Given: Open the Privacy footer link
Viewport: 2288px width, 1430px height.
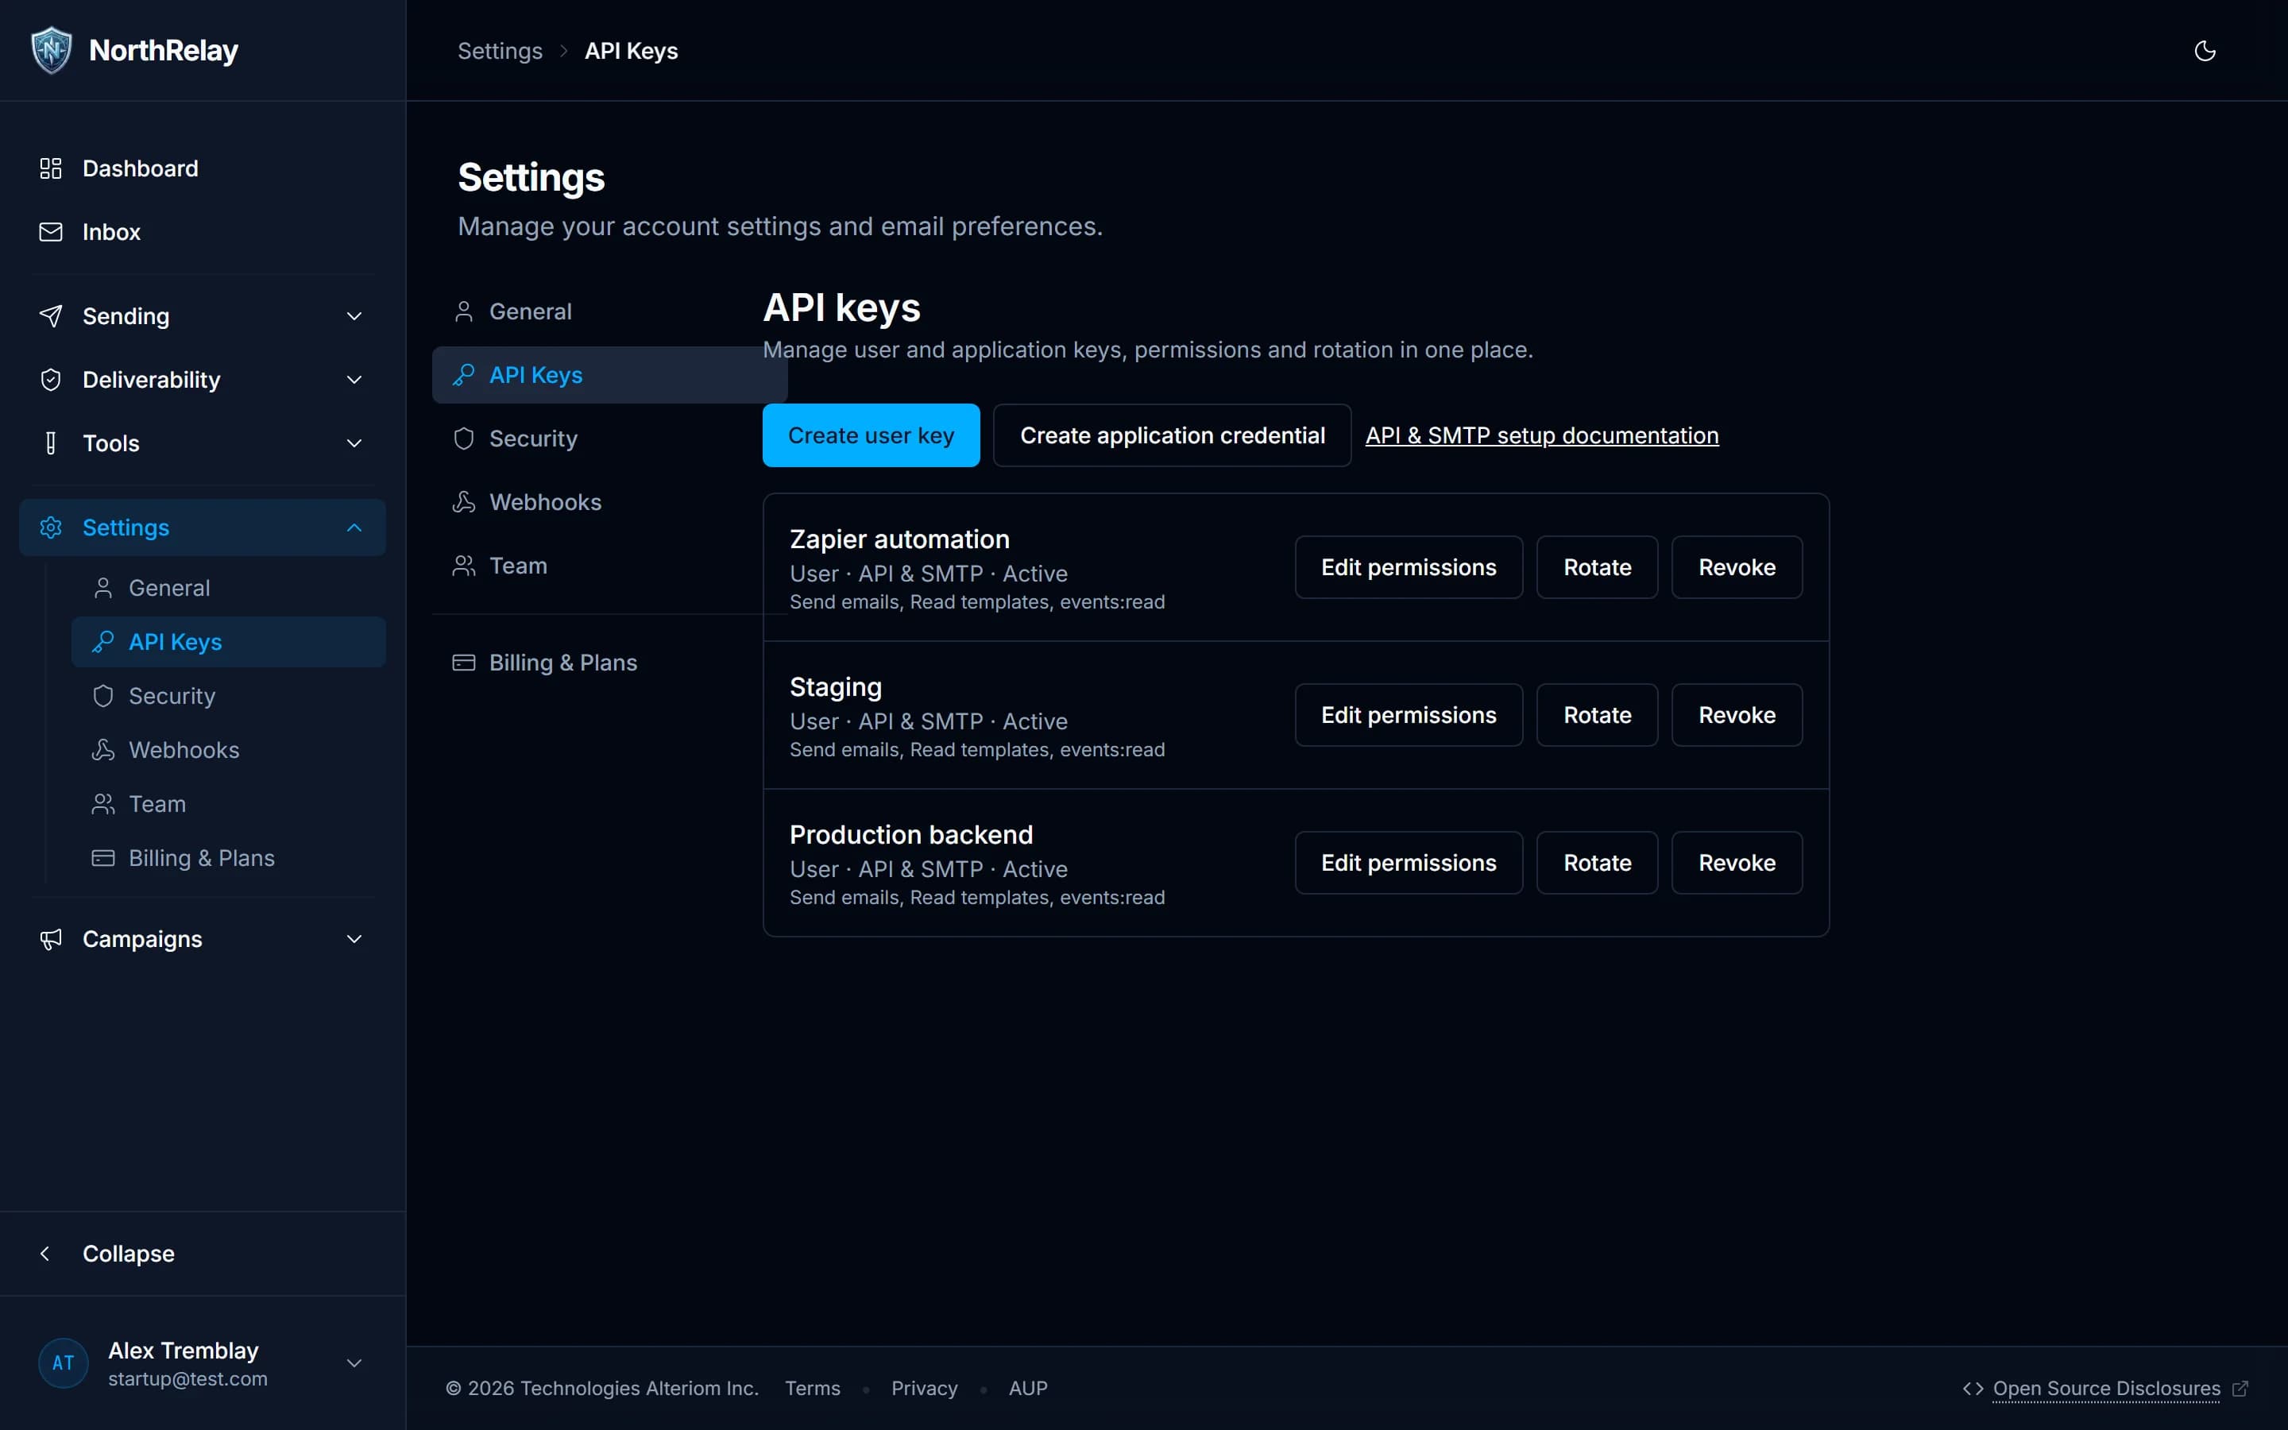Looking at the screenshot, I should (924, 1389).
